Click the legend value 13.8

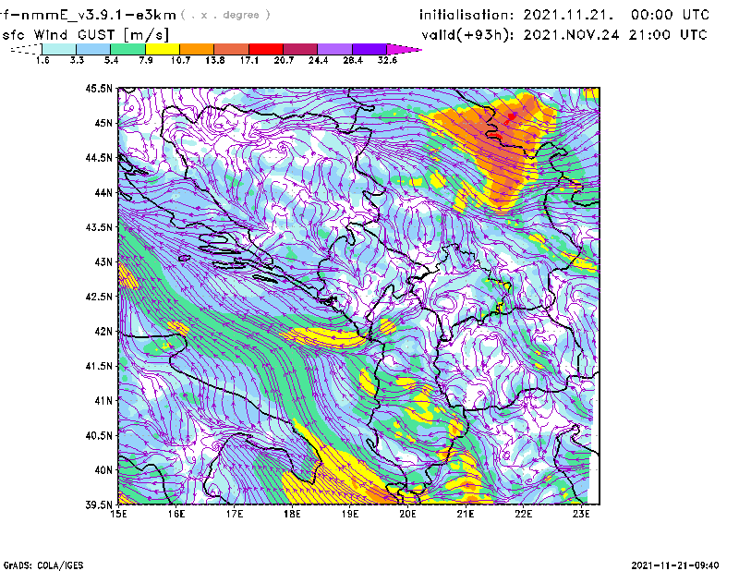215,60
